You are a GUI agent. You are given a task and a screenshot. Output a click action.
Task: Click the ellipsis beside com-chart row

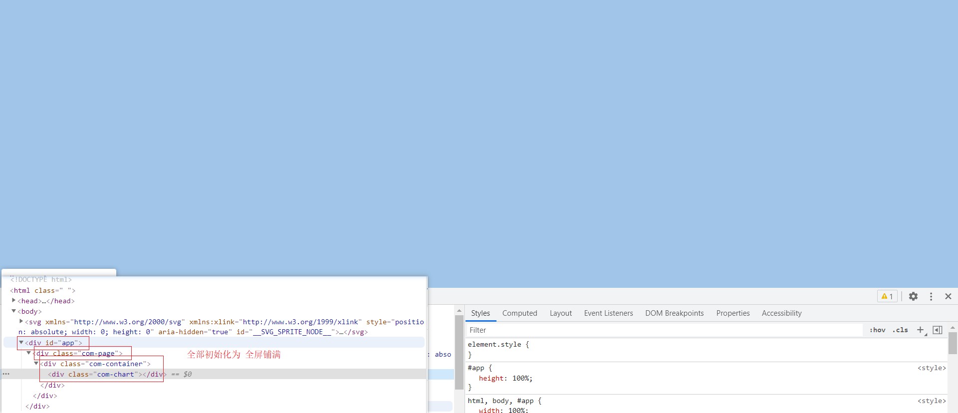[6, 374]
